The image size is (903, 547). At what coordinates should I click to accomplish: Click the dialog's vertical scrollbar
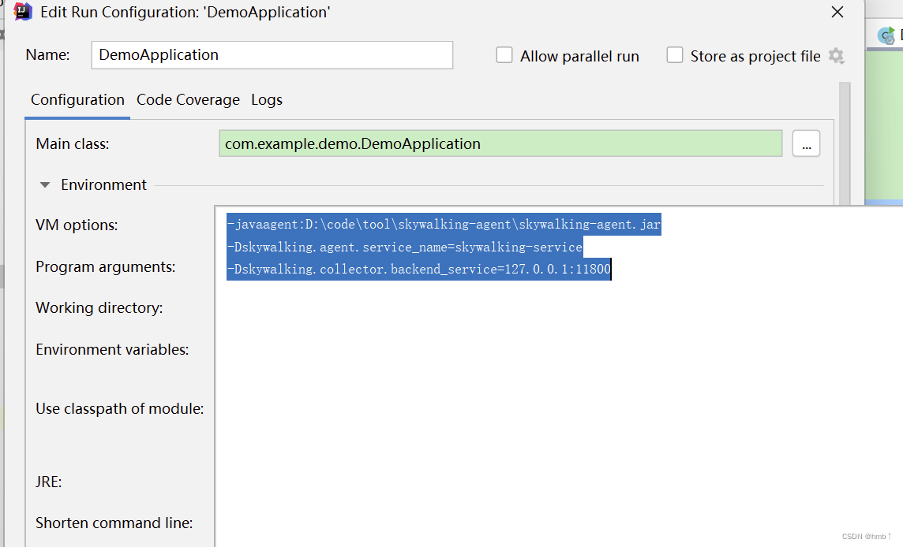pos(845,143)
